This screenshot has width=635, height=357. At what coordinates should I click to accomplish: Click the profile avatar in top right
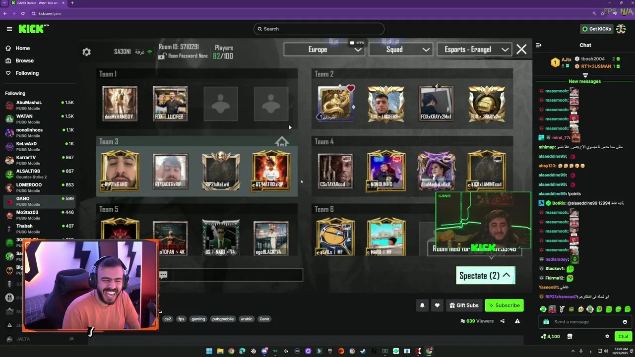pyautogui.click(x=621, y=29)
